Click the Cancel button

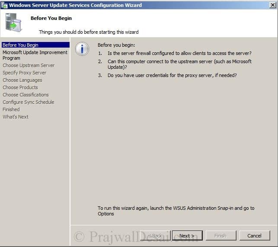click(x=255, y=236)
